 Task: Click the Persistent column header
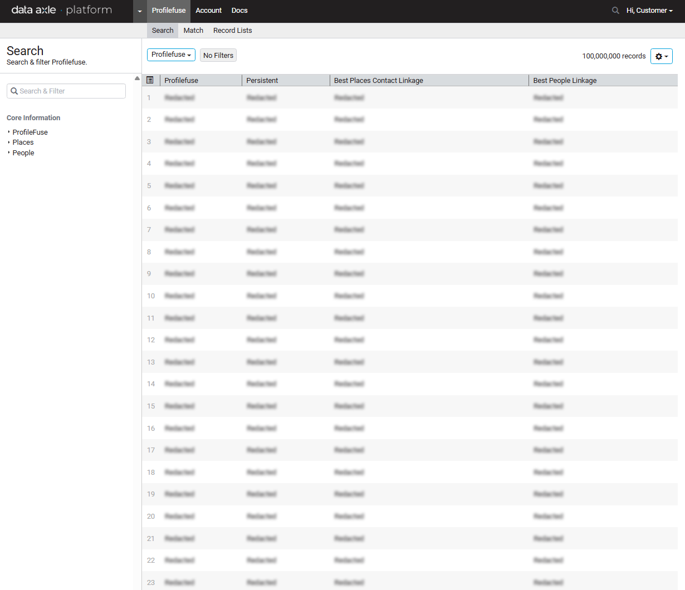tap(262, 81)
